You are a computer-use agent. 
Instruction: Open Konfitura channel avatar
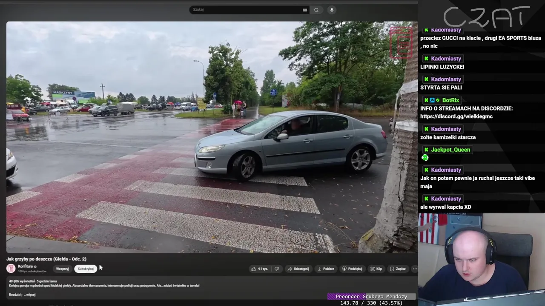pyautogui.click(x=11, y=269)
